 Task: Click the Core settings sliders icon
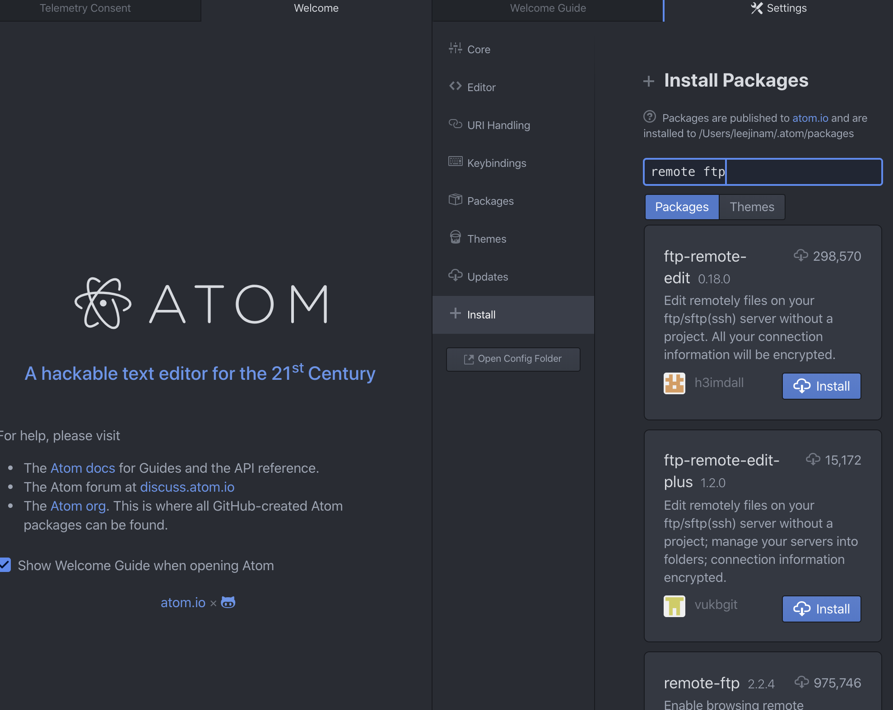coord(455,48)
